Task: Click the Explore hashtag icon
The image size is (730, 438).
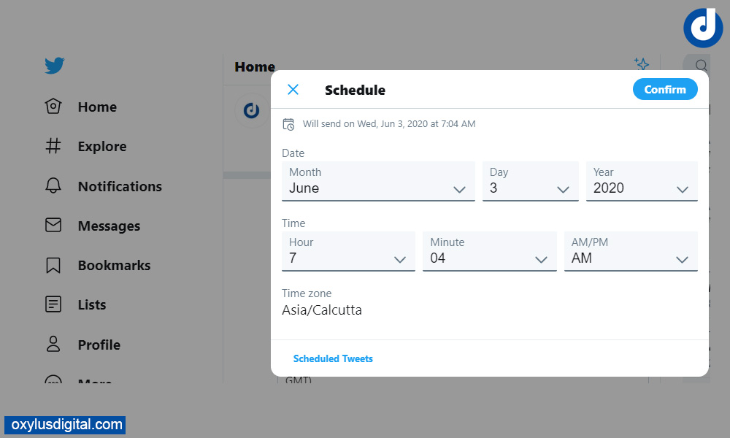Action: click(x=53, y=146)
